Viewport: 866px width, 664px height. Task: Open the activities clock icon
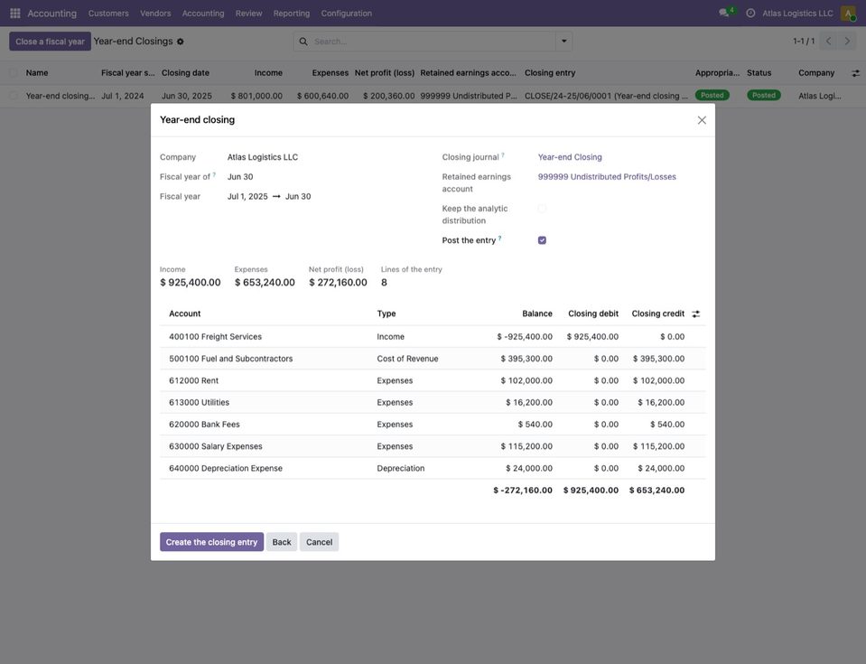point(750,13)
